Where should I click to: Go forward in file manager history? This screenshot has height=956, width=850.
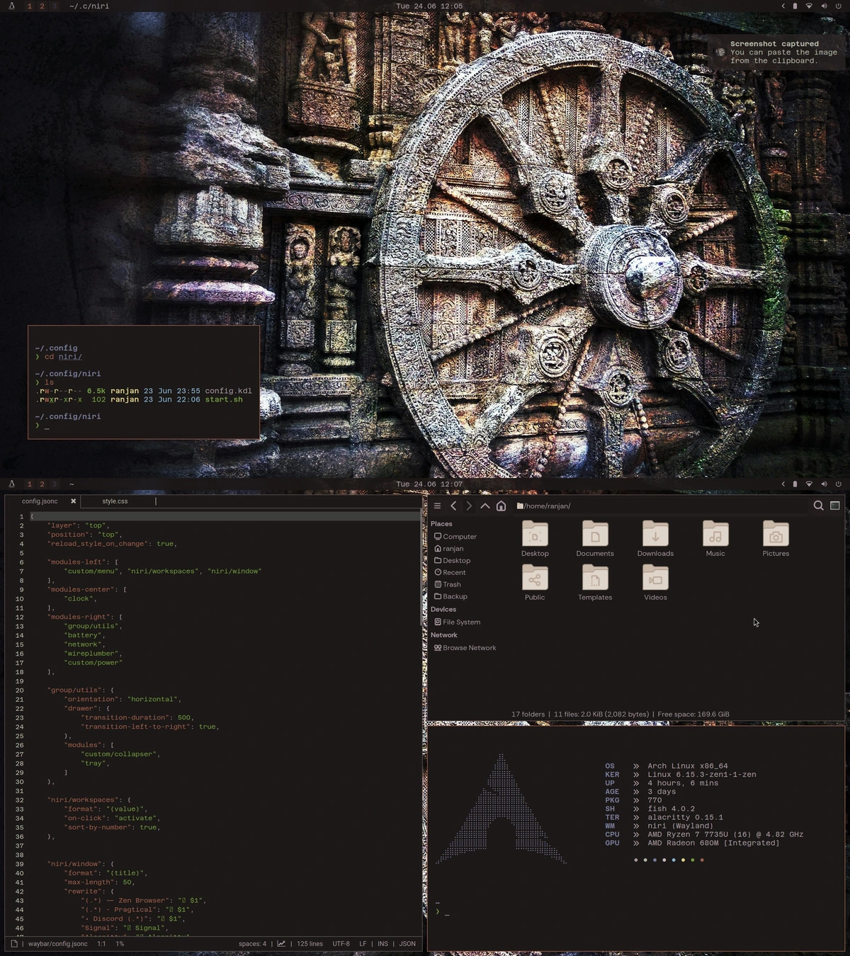coord(469,506)
